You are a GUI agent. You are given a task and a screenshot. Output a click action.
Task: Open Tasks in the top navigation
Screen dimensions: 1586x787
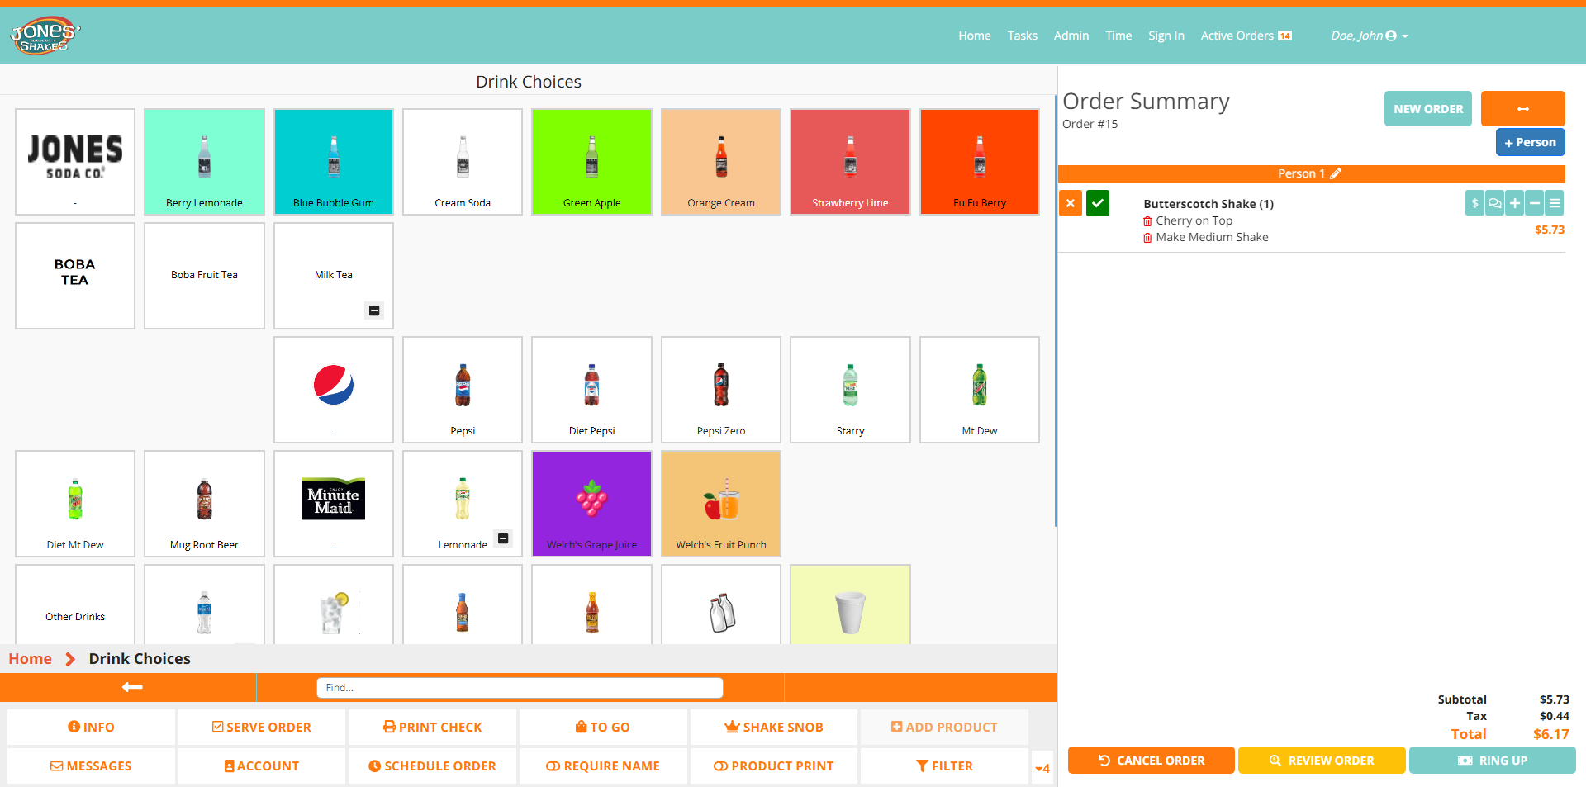pyautogui.click(x=1022, y=36)
